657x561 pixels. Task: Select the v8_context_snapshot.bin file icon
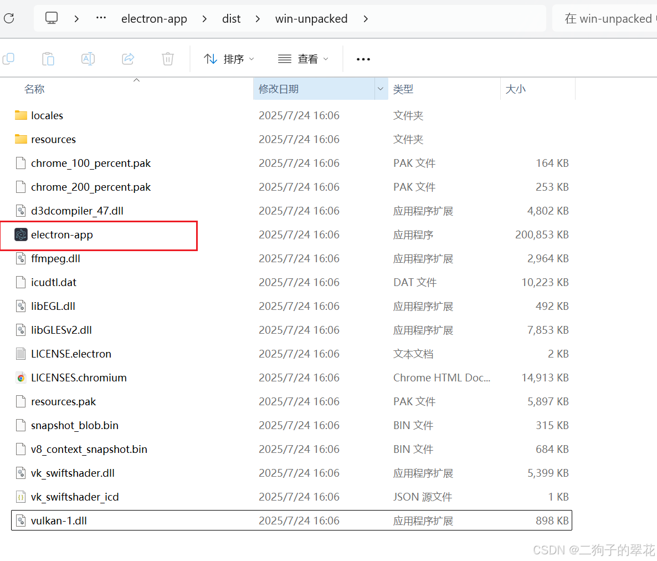click(20, 450)
